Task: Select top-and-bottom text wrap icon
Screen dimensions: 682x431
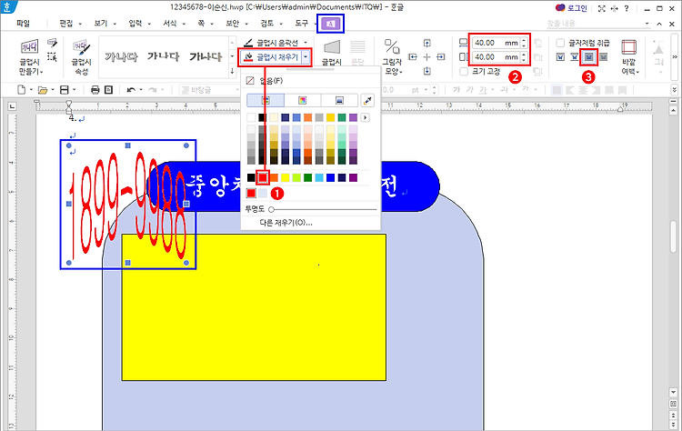Action: point(575,57)
